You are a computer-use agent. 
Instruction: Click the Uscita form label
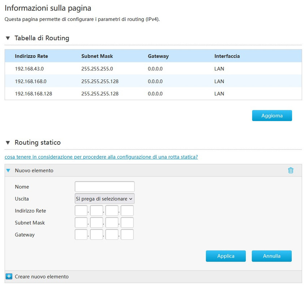(22, 199)
